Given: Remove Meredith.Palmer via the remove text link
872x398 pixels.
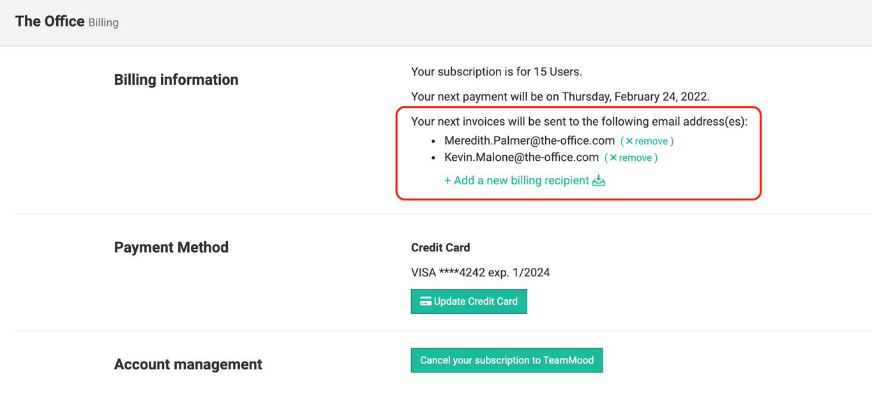Looking at the screenshot, I should click(x=651, y=141).
